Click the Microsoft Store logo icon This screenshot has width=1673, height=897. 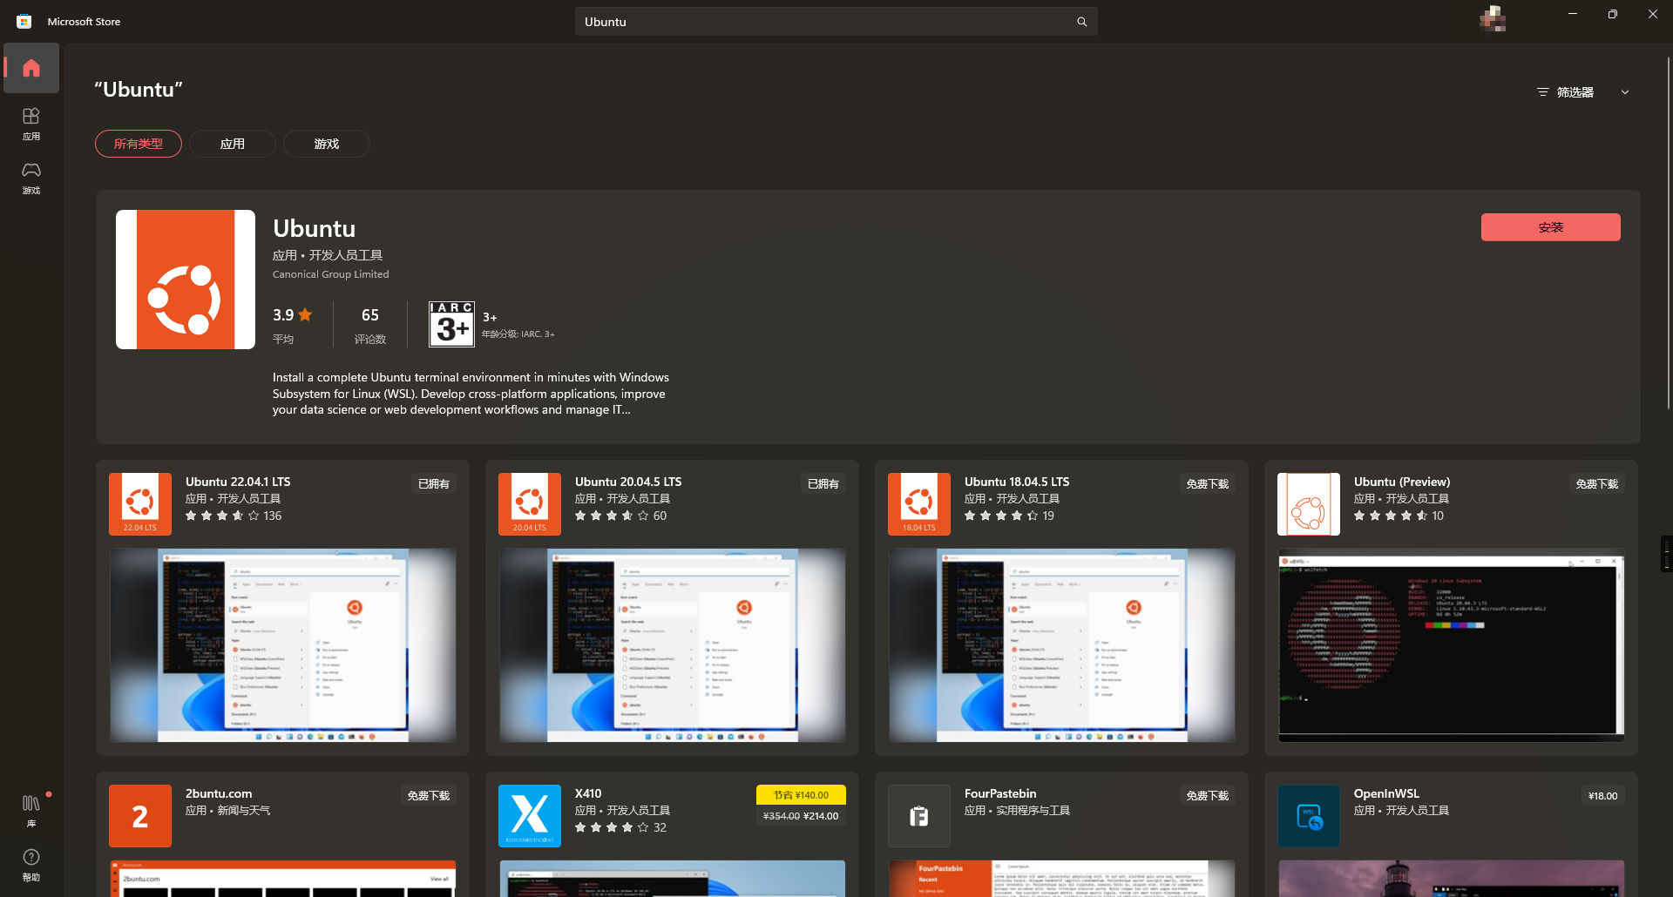pyautogui.click(x=24, y=22)
